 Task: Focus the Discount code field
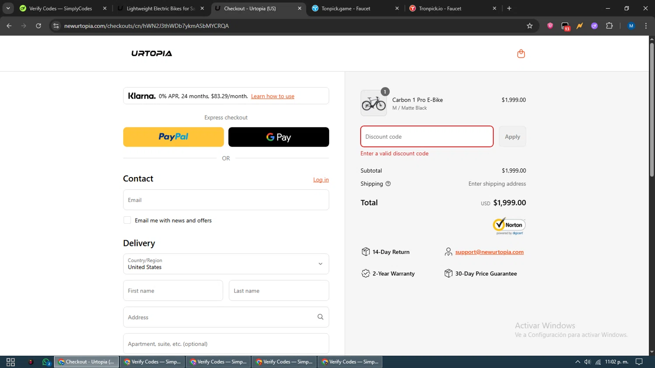(427, 136)
